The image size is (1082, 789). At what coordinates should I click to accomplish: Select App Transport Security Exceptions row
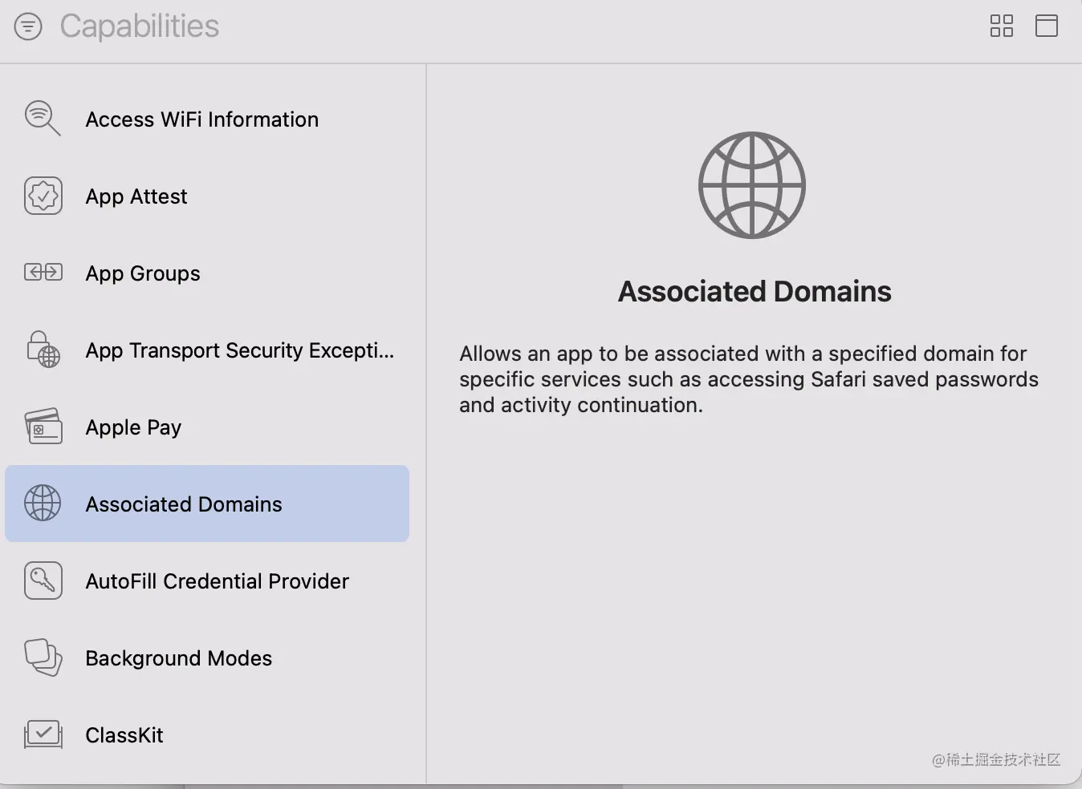pyautogui.click(x=207, y=350)
